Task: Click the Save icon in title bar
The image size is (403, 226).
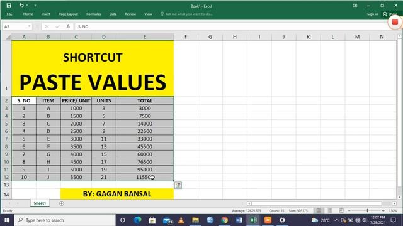Action: [9, 5]
